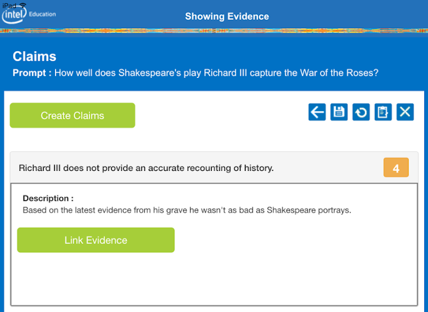Select the claim title about accurate recounting
This screenshot has height=312, width=428.
(x=146, y=168)
